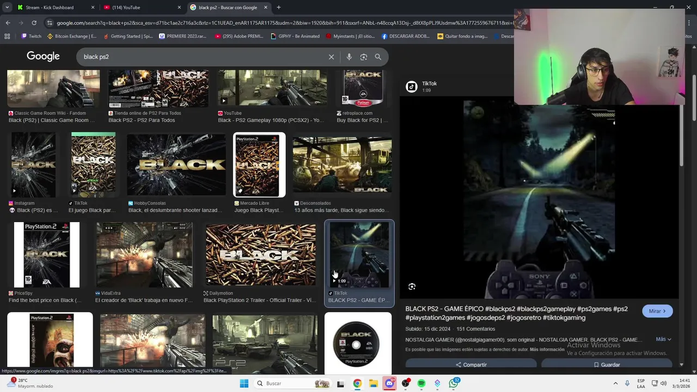Search inside the preview image with Lens icon
697x392 pixels.
(x=412, y=286)
